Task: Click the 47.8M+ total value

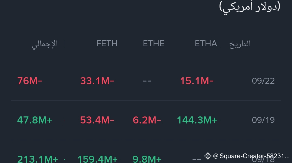Action: 34,120
